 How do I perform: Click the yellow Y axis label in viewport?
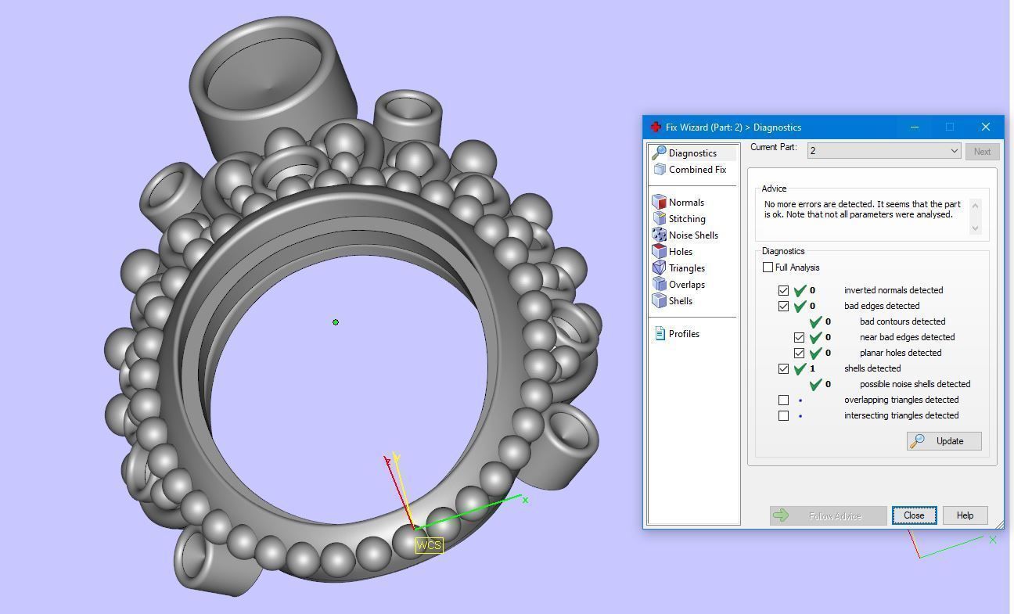[397, 458]
